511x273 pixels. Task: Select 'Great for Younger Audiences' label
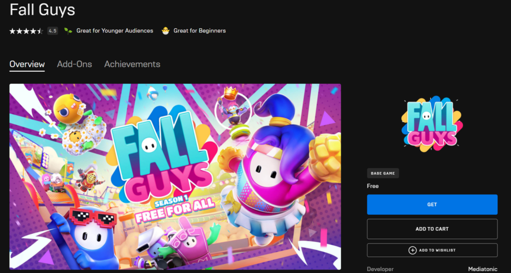pos(115,30)
